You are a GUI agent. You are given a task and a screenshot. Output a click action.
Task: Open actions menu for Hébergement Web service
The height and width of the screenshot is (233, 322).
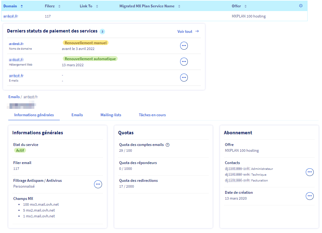[x=184, y=62]
